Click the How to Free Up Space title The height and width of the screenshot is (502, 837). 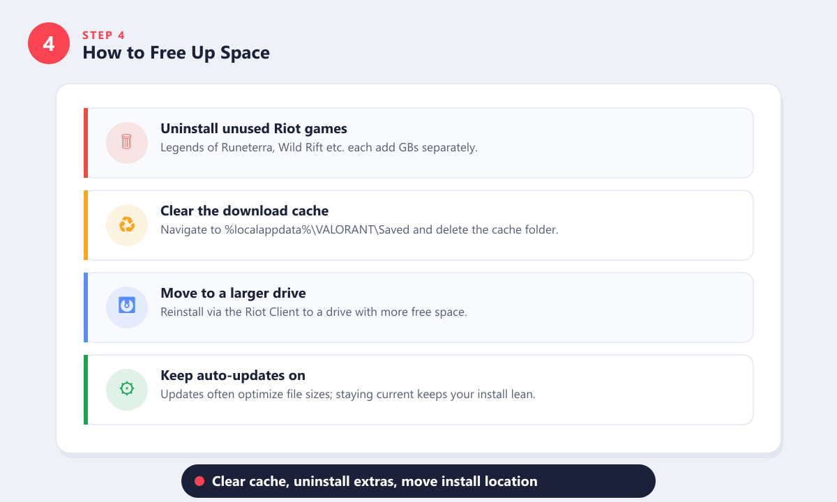(x=176, y=52)
